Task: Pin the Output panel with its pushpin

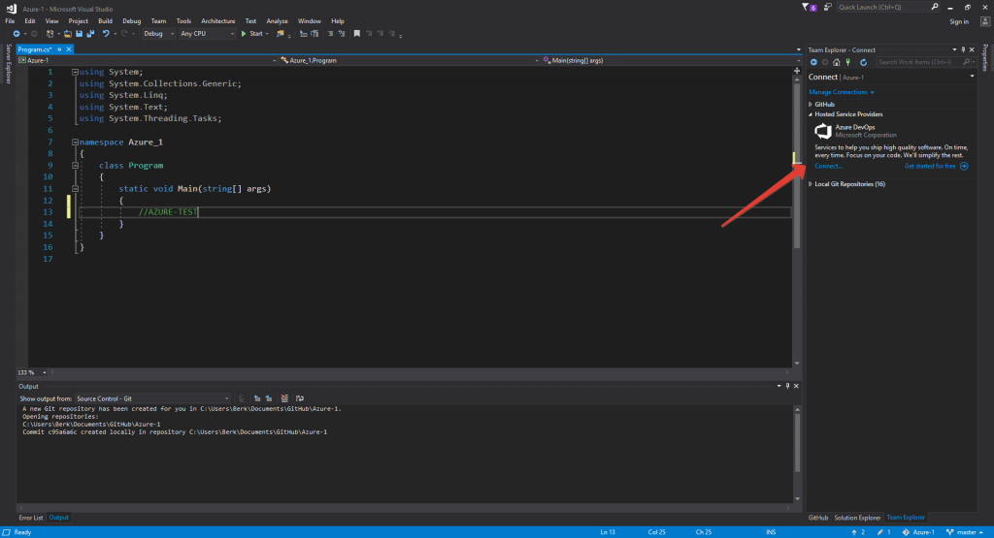Action: coord(788,386)
